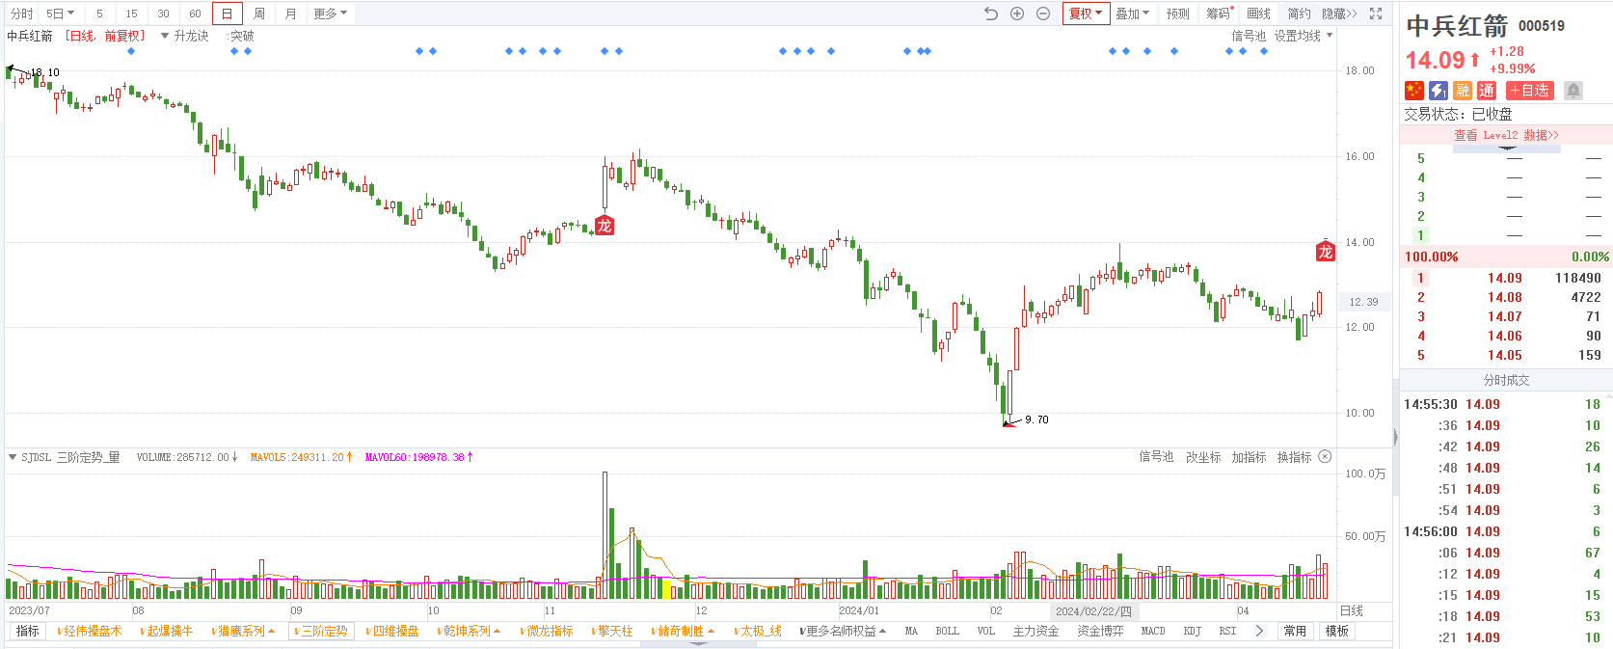Switch to weekly (周) K-line period
The image size is (1613, 649).
point(259,14)
